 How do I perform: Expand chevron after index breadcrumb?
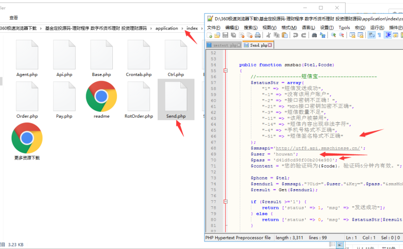point(202,28)
